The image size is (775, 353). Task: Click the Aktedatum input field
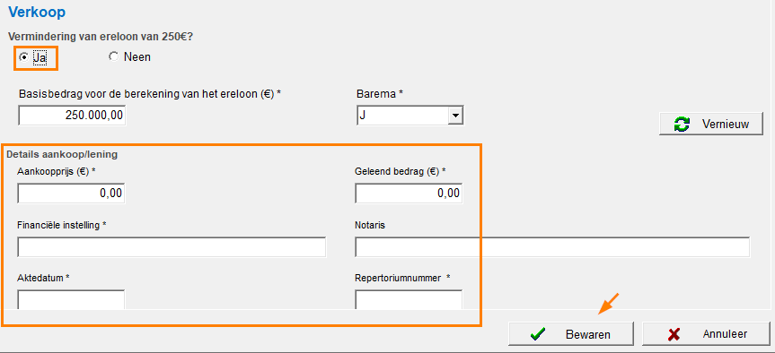[x=71, y=300]
